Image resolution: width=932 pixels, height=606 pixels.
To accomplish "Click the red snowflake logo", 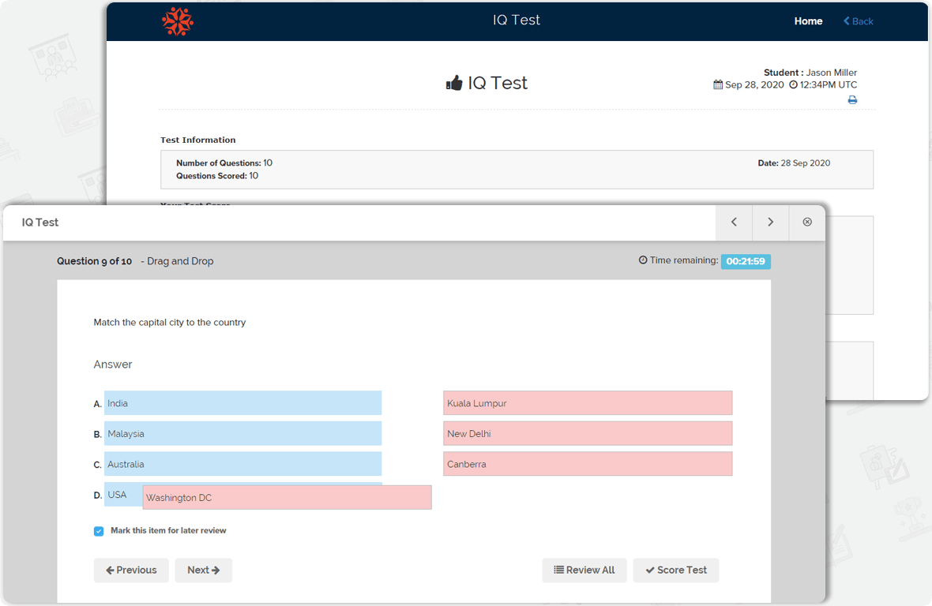I will [177, 21].
